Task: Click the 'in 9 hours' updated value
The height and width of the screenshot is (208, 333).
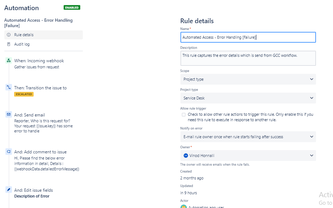Action: (189, 193)
